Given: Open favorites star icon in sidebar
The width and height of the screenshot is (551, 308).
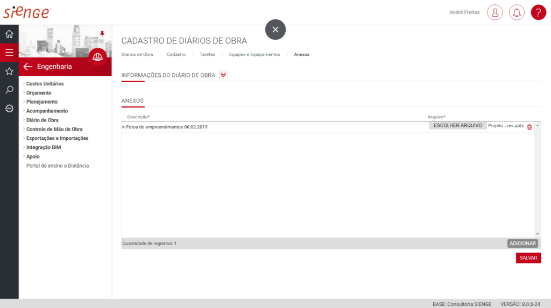Looking at the screenshot, I should point(9,71).
